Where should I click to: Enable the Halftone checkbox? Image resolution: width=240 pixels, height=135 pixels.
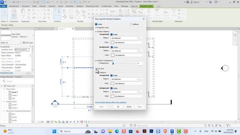(x=131, y=24)
